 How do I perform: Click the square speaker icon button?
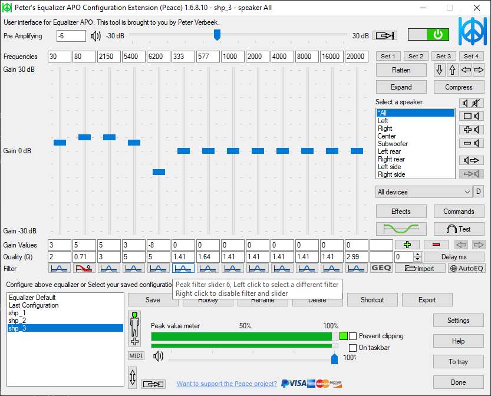(x=472, y=117)
